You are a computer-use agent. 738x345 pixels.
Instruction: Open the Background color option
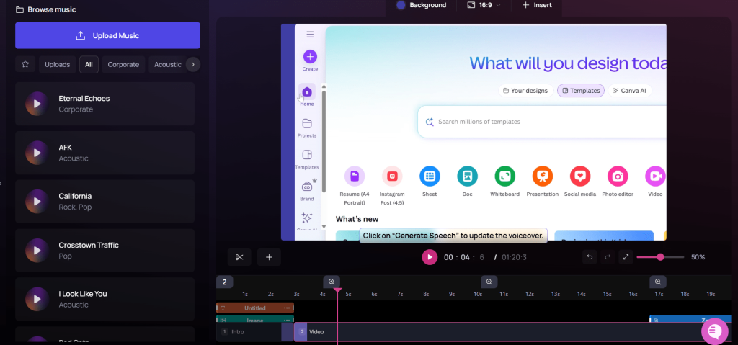421,5
